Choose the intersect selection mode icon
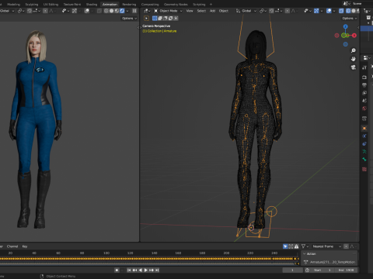This screenshot has width=373, height=279. [x=176, y=19]
